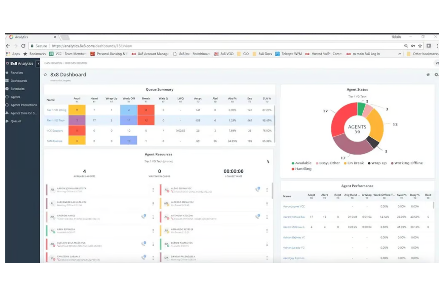Open the Apps bookmarks shortcut

pos(13,54)
